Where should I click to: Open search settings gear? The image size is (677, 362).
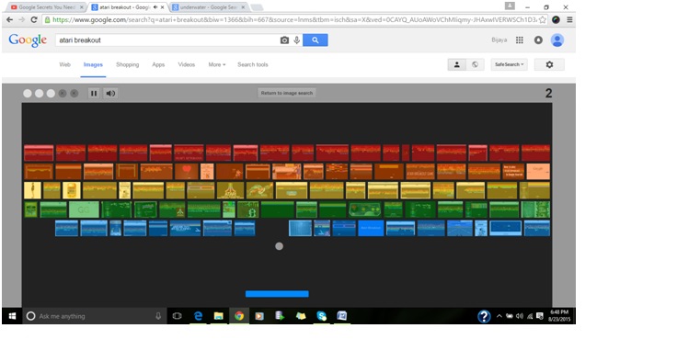(x=549, y=64)
